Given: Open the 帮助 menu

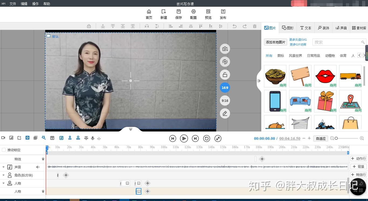Looking at the screenshot, I should click(47, 4).
